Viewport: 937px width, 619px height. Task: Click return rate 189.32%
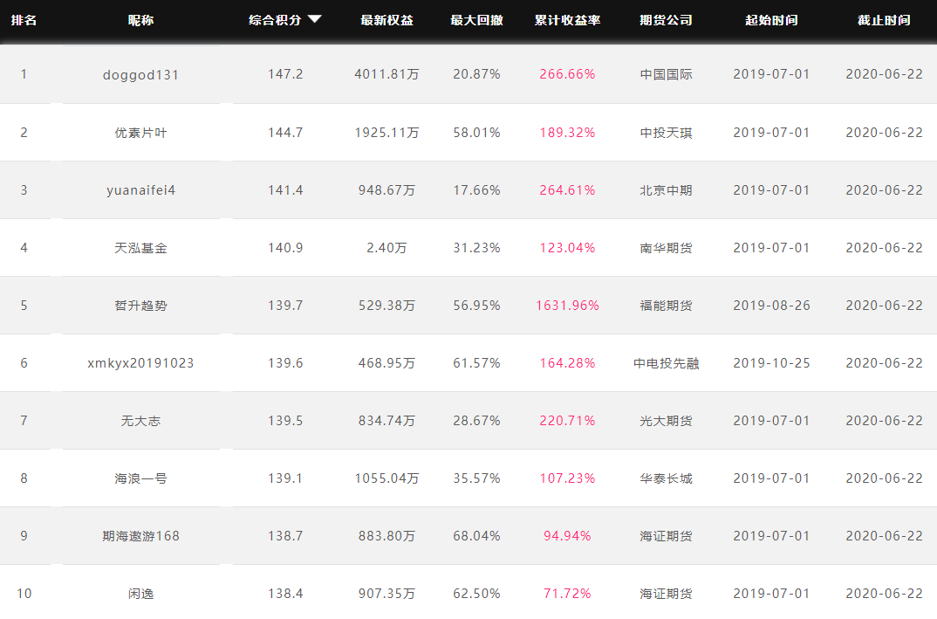click(567, 132)
